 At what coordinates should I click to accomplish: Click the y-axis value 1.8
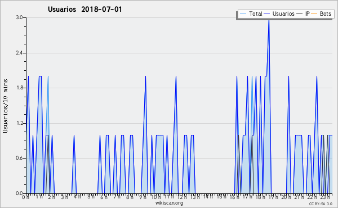pyautogui.click(x=19, y=88)
